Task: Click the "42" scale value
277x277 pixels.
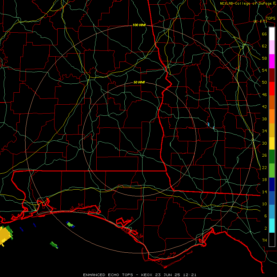Action: click(264, 107)
